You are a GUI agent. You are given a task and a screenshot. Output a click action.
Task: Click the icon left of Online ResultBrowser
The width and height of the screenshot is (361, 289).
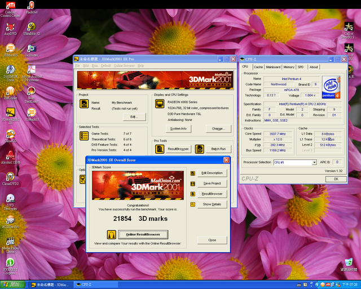point(112,235)
